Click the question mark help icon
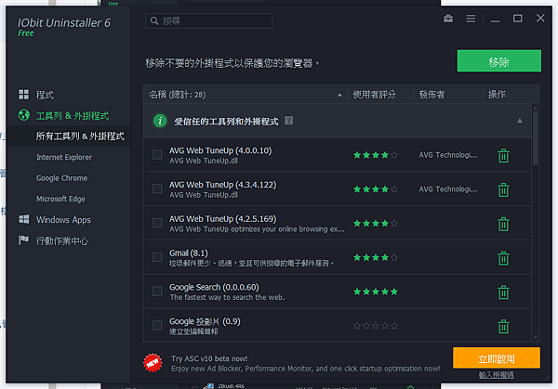Image resolution: width=558 pixels, height=389 pixels. 288,121
